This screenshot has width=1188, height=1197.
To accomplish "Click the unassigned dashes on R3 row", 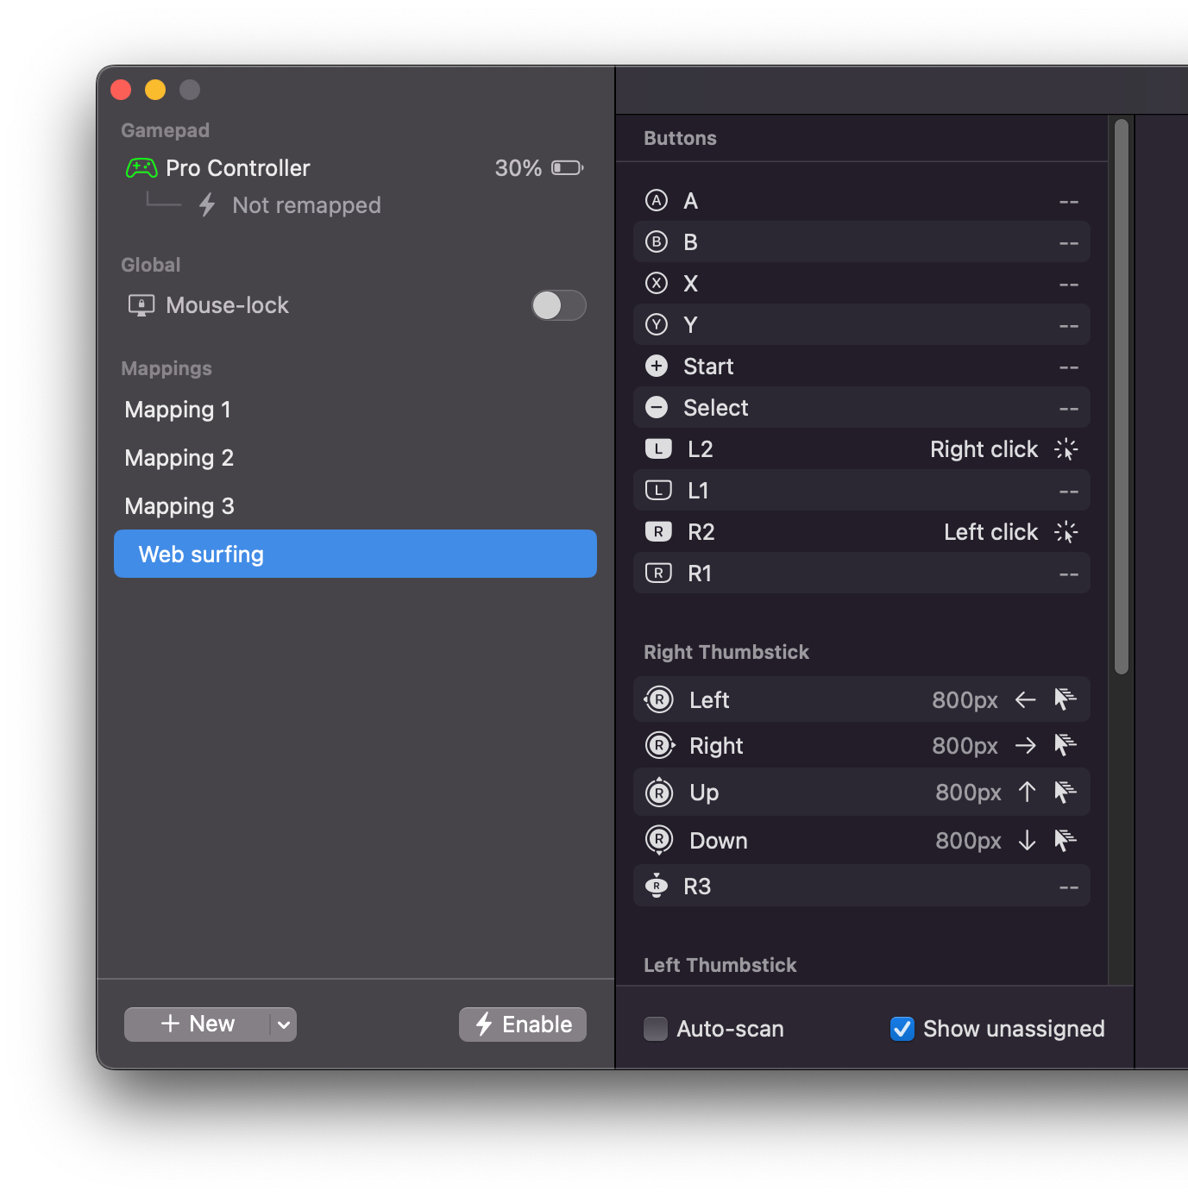I will click(x=1069, y=887).
